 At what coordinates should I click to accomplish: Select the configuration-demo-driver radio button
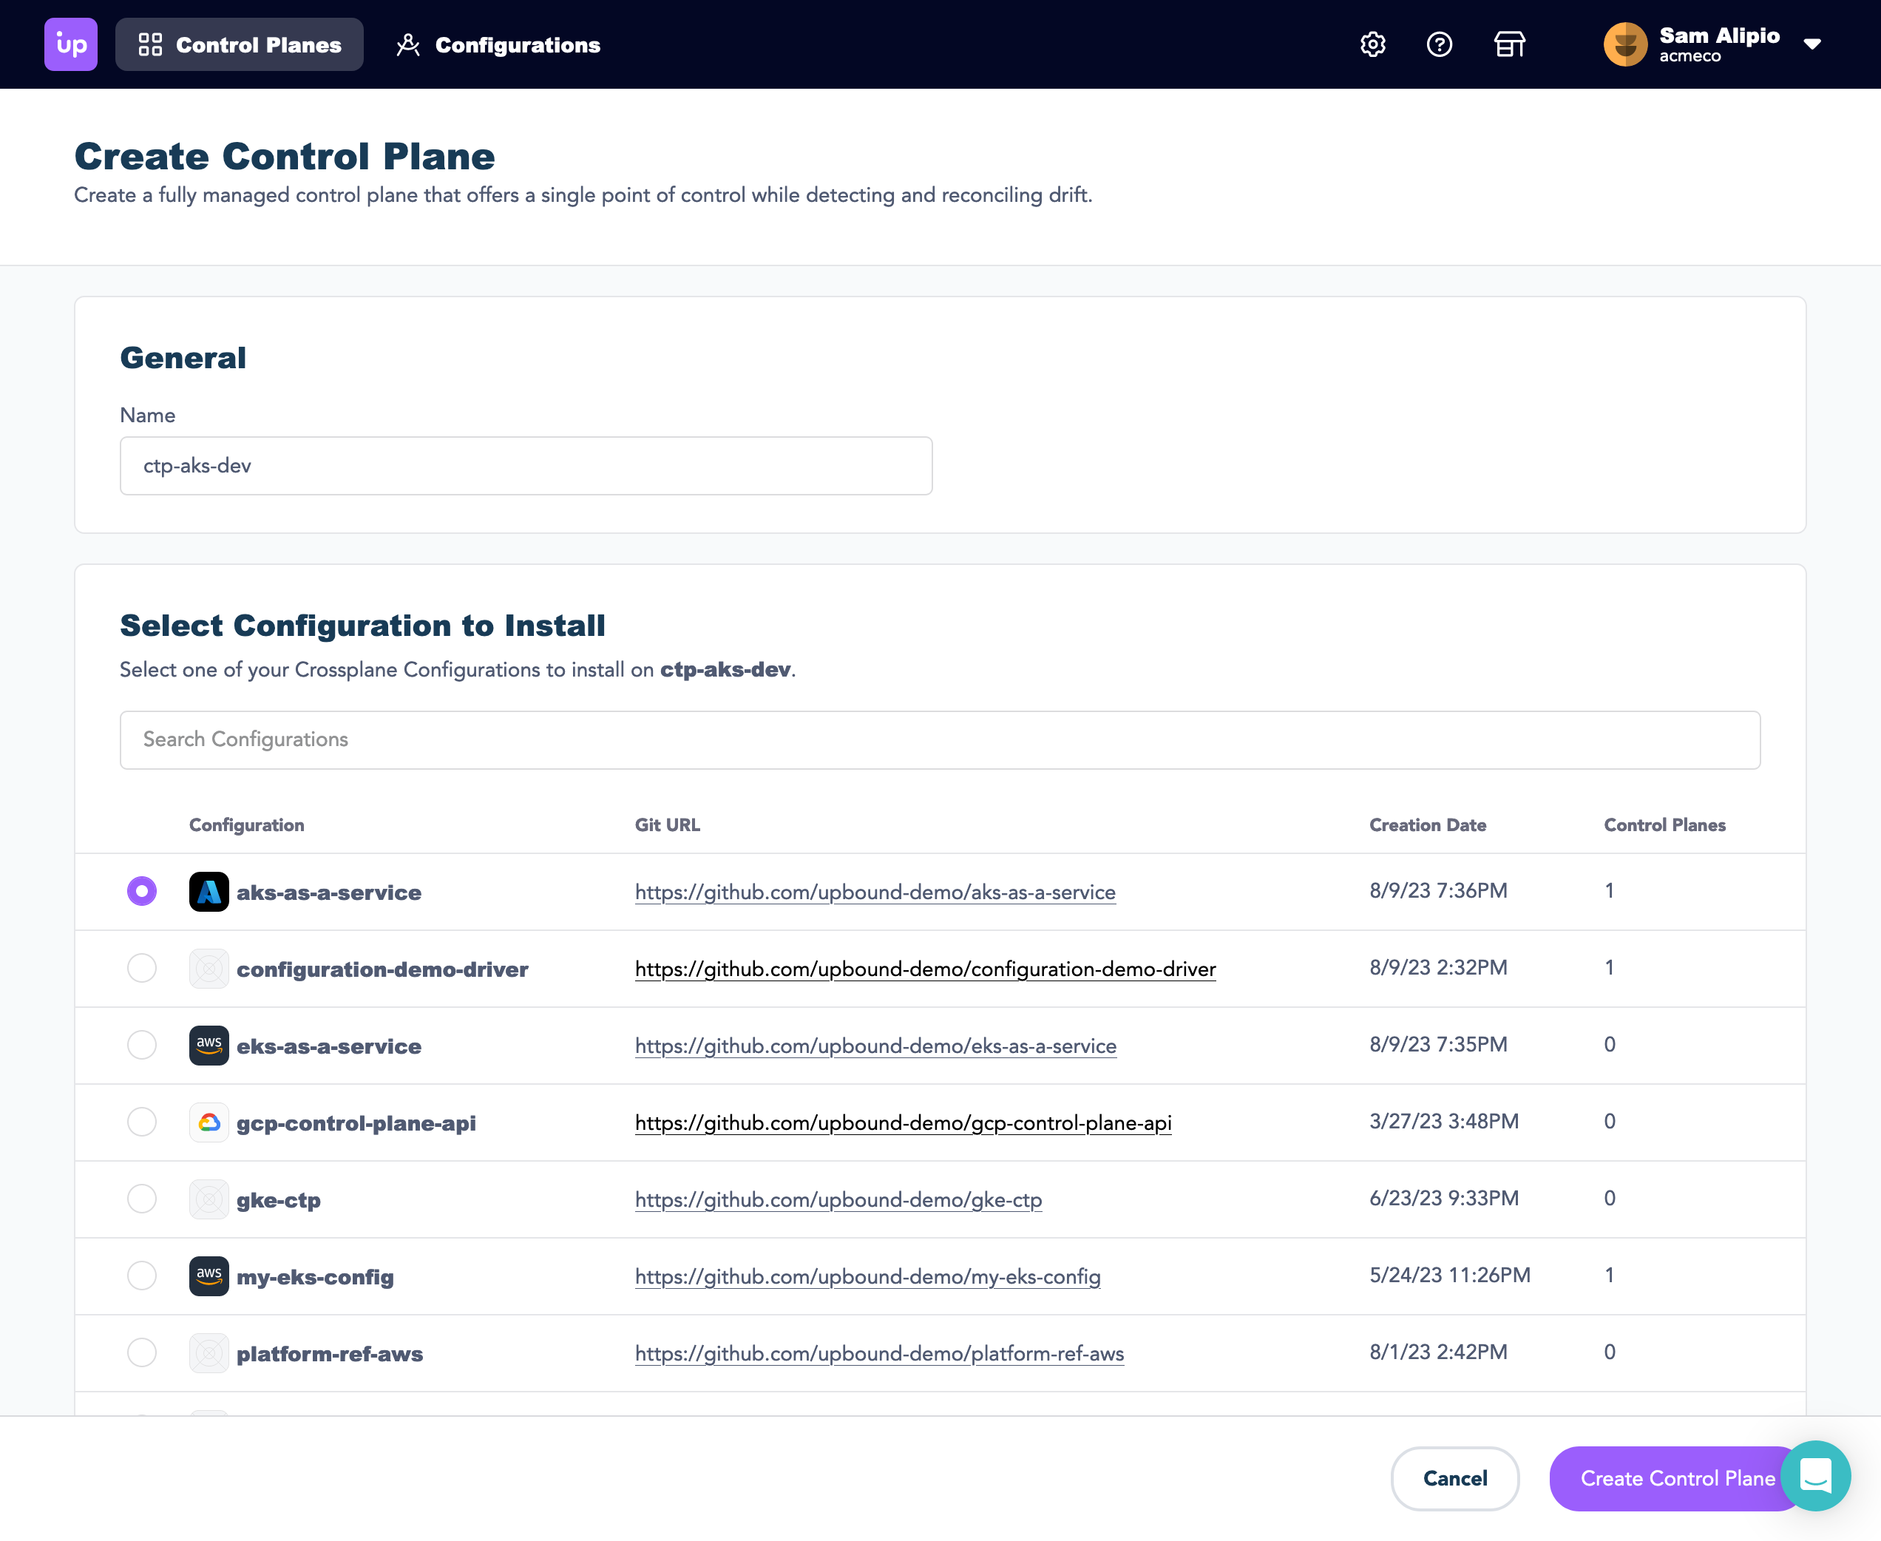coord(141,969)
